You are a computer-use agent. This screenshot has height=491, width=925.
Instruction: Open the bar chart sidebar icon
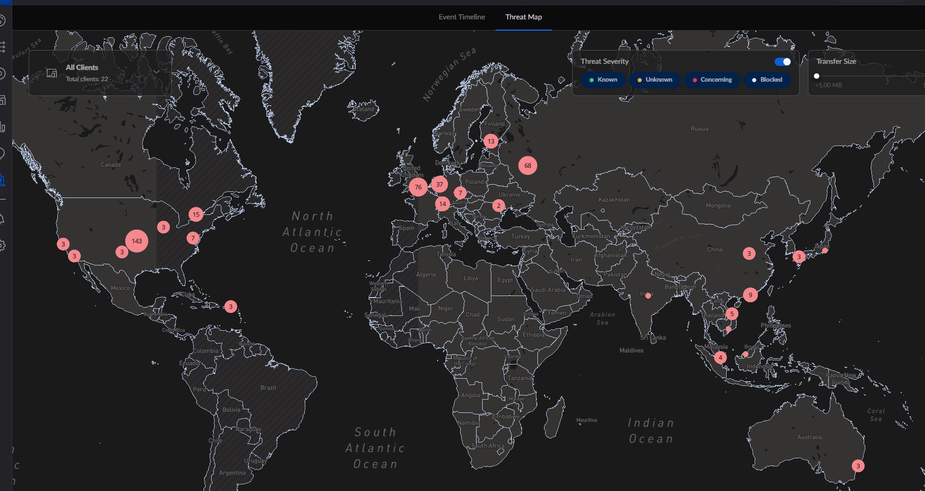[x=2, y=127]
